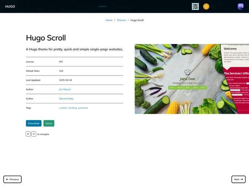Open author Zdenek Kedaj's link

66,99
